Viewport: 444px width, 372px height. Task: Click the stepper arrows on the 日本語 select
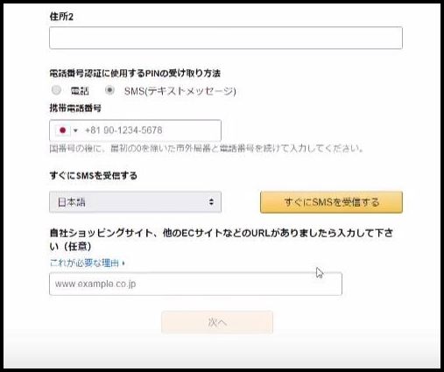(211, 202)
